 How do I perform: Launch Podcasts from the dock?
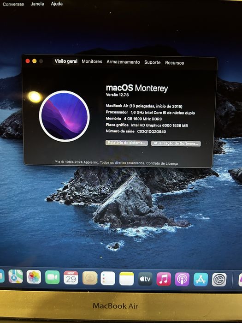182,279
